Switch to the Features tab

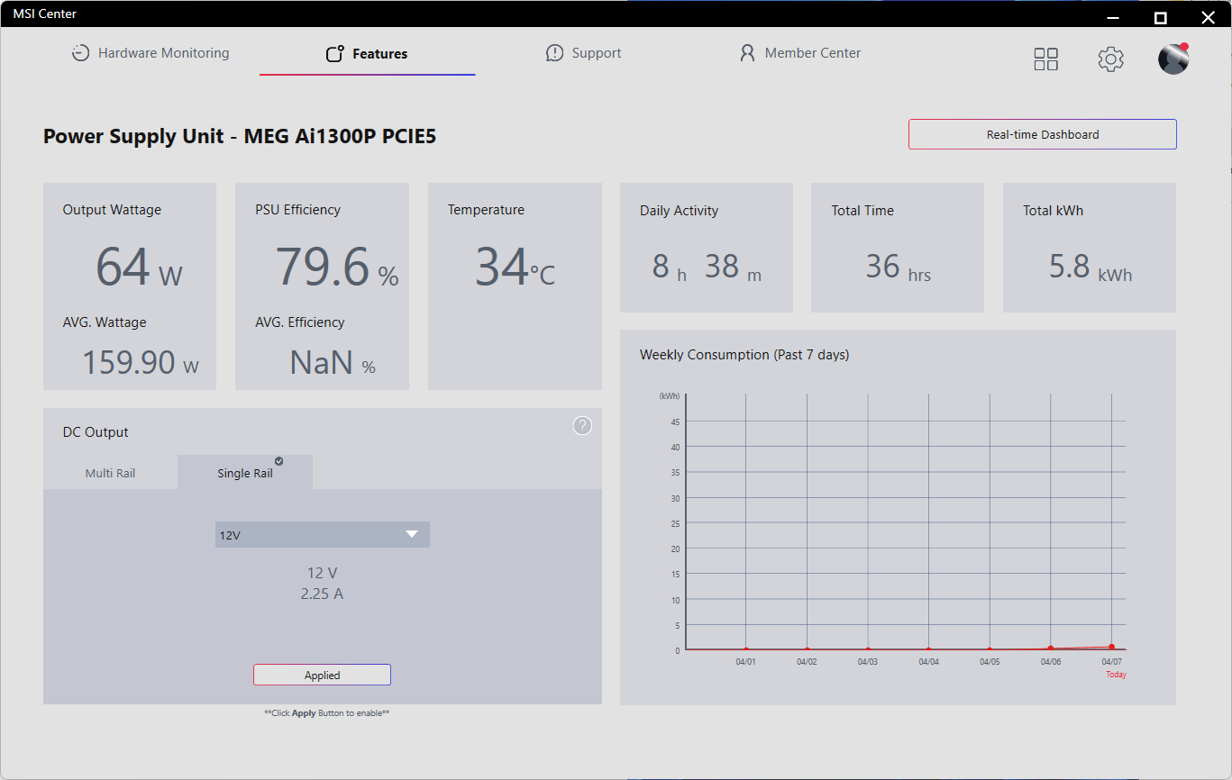pos(367,54)
